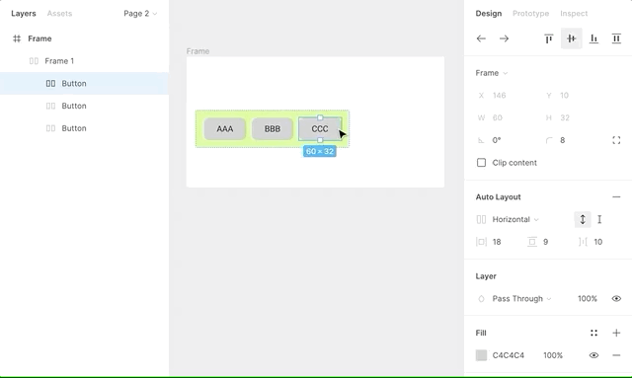This screenshot has height=378, width=632.
Task: Click the right arrow alignment icon
Action: (x=504, y=38)
